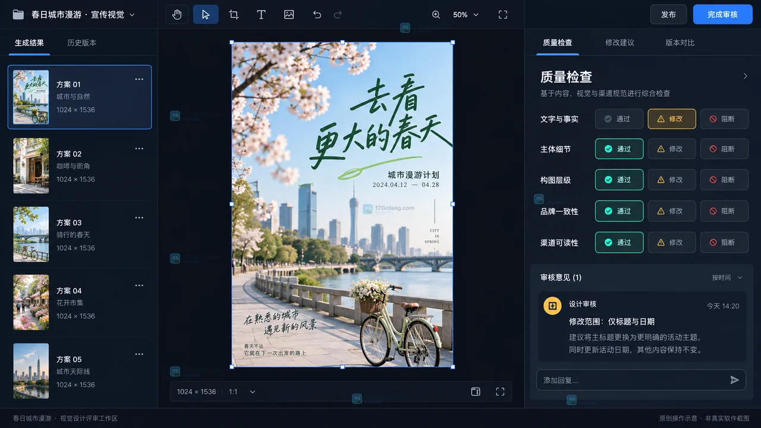This screenshot has height=428, width=761.
Task: Open the 50% zoom level dropdown
Action: tap(466, 14)
